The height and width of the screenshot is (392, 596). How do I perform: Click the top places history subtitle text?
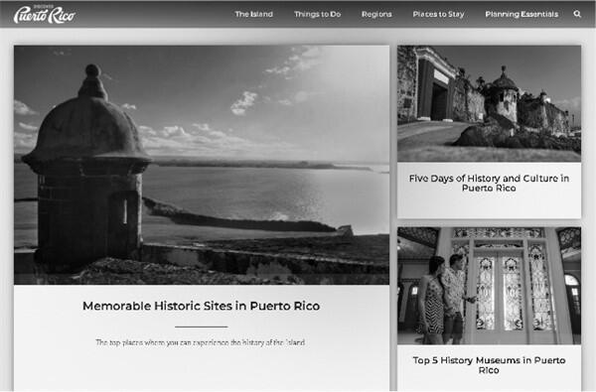pyautogui.click(x=201, y=342)
